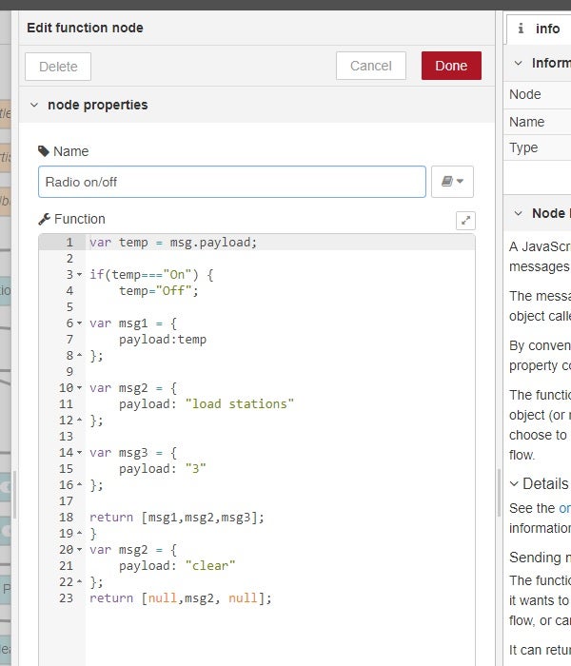Click the expand editor icon

(x=465, y=220)
